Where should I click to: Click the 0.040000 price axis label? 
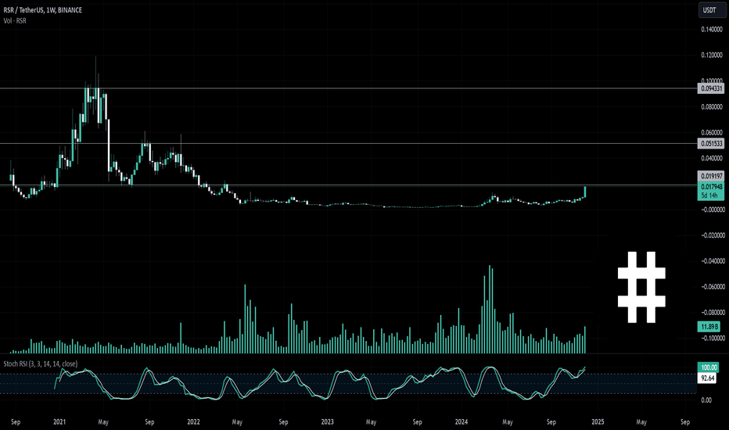point(712,159)
